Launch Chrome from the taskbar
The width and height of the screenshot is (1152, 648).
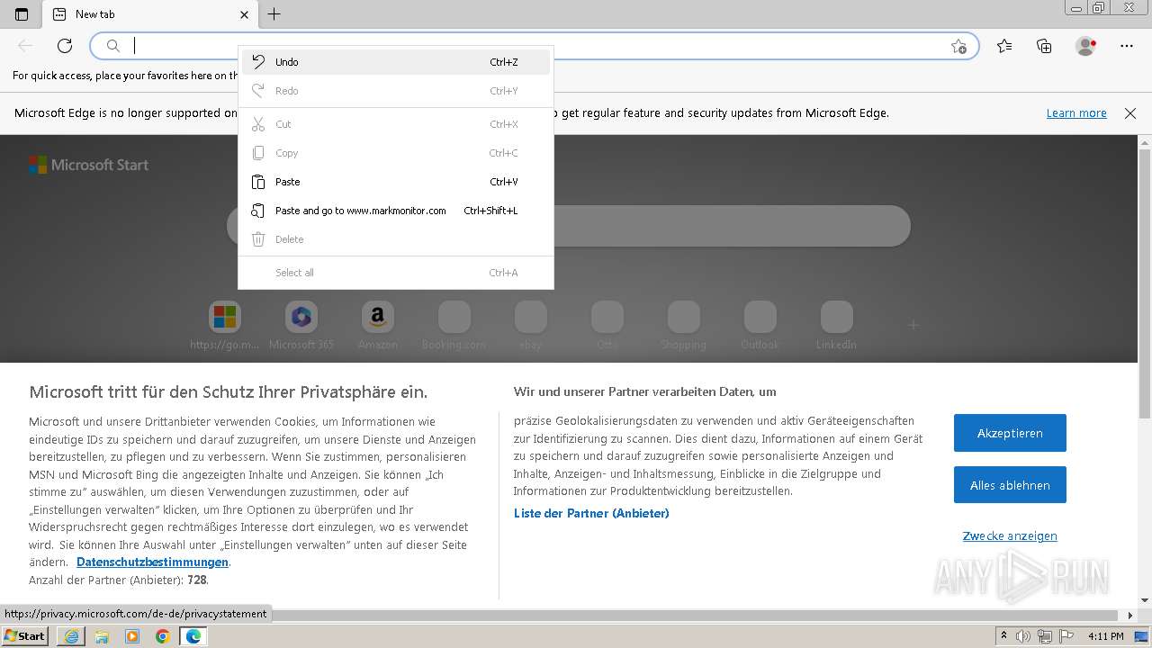point(163,636)
